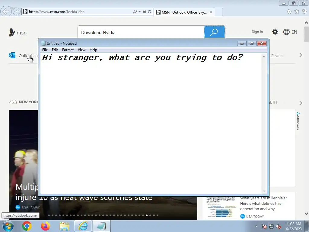The width and height of the screenshot is (309, 232).
Task: Open Notepad Format menu
Action: (x=68, y=50)
